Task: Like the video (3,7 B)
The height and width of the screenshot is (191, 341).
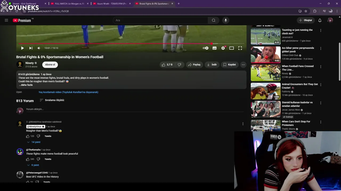Action: [167, 65]
